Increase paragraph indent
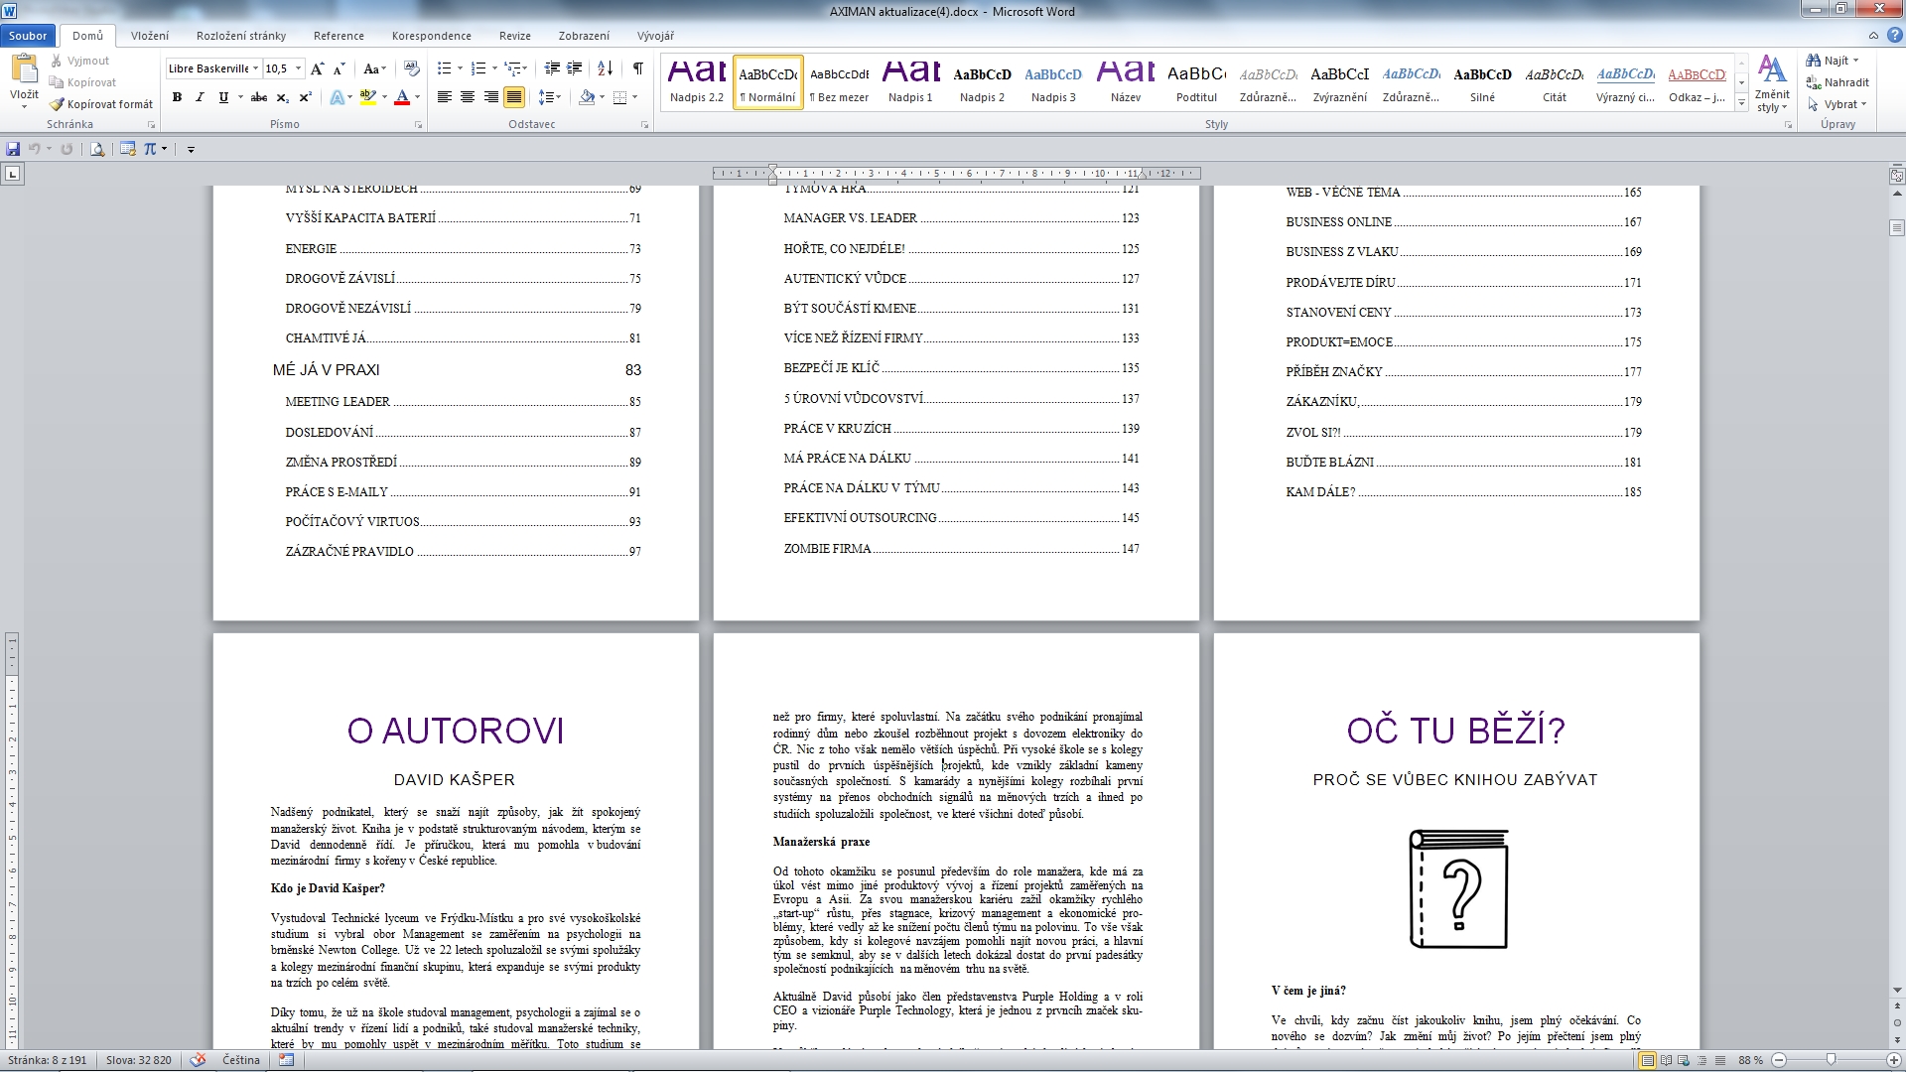The height and width of the screenshot is (1072, 1906). (574, 68)
